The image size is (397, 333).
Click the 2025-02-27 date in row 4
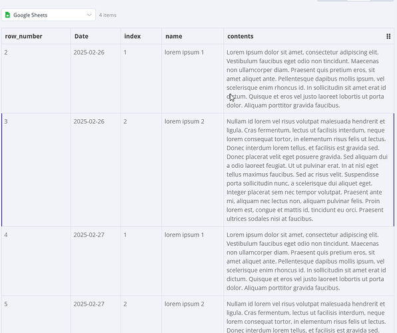[x=89, y=235]
